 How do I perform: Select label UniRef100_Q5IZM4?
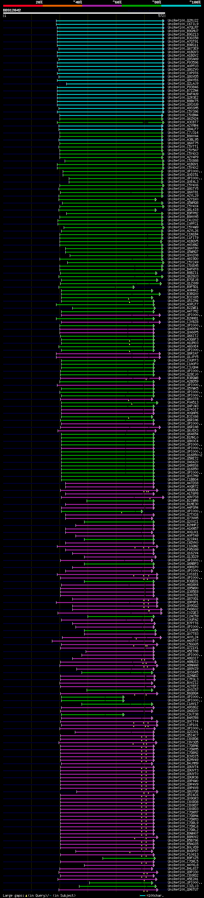(x=183, y=301)
